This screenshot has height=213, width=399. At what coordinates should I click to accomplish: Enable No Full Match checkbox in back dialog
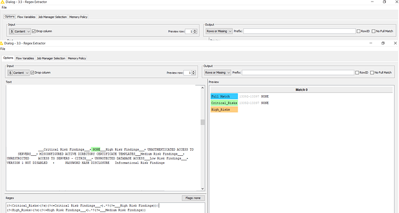pos(374,31)
